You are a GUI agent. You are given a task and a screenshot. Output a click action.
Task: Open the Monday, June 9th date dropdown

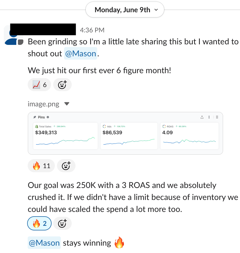pos(125,10)
